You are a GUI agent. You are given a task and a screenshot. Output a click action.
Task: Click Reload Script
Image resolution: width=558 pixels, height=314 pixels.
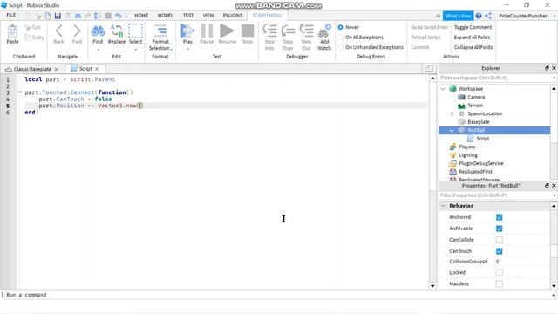click(425, 37)
